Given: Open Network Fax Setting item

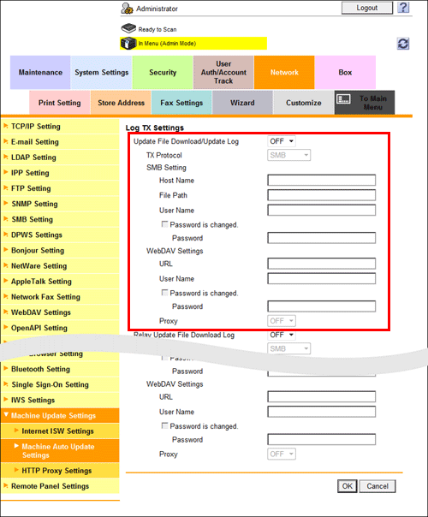Looking at the screenshot, I should pos(60,297).
